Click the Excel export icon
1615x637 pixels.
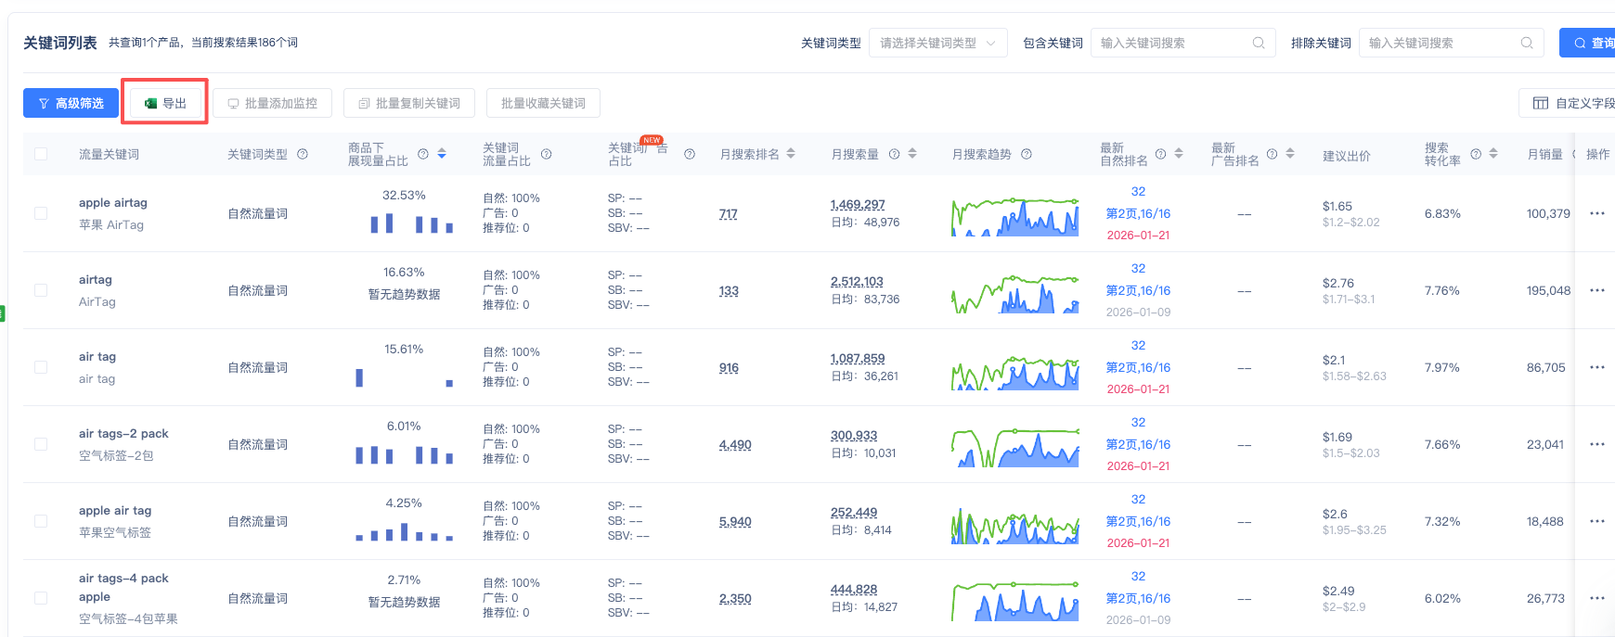150,104
